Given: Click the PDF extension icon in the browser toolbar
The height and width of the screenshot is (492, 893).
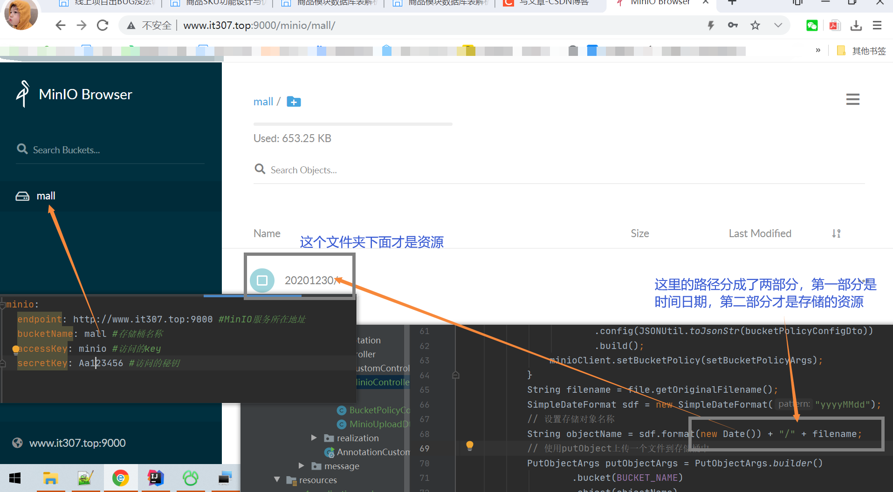Looking at the screenshot, I should [834, 25].
